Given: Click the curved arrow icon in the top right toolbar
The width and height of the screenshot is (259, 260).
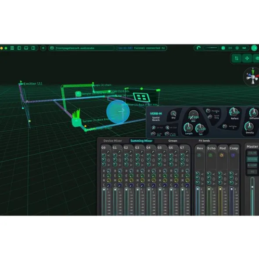Looking at the screenshot, I should coord(198,48).
